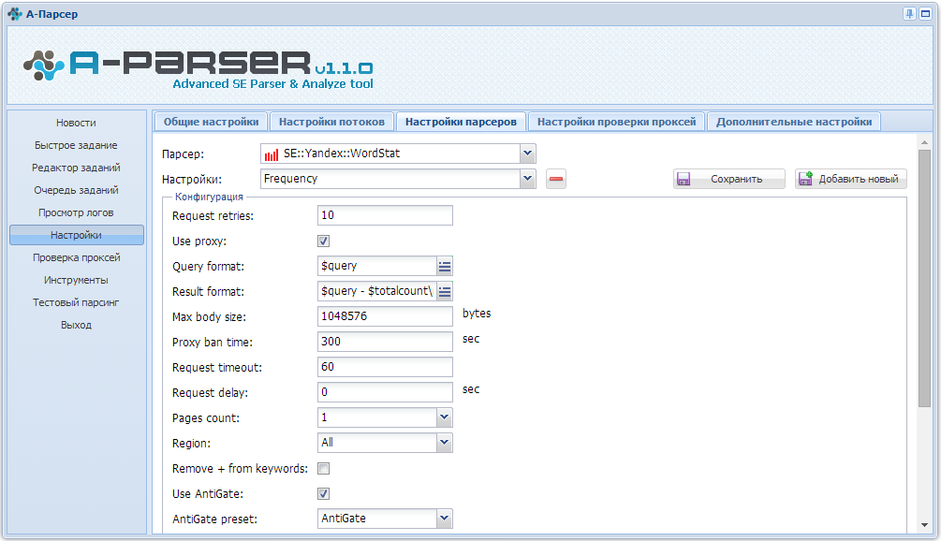Open the Pages count dropdown
The width and height of the screenshot is (941, 541).
[x=444, y=417]
